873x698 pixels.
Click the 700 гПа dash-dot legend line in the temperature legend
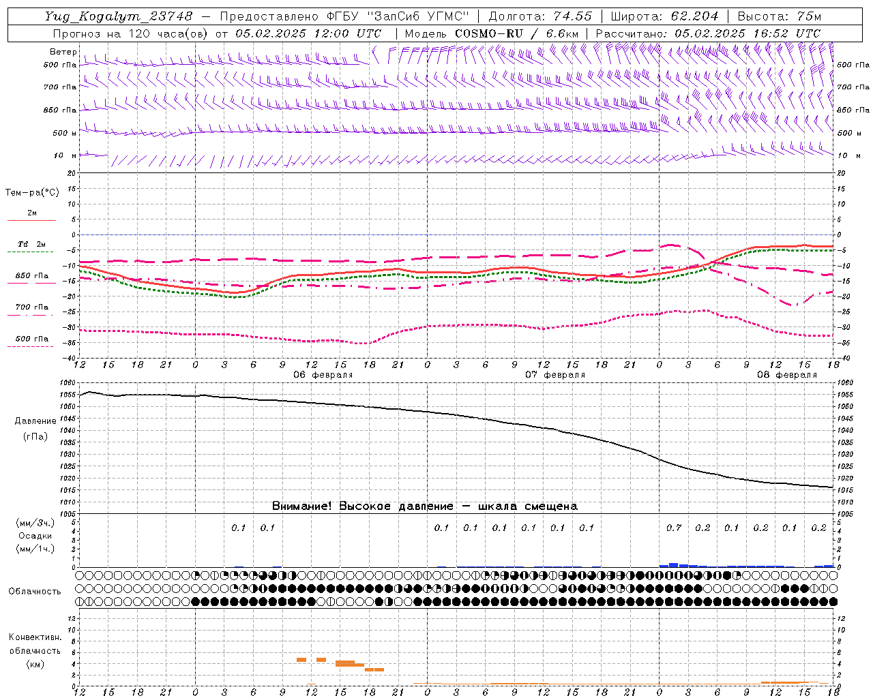30,315
